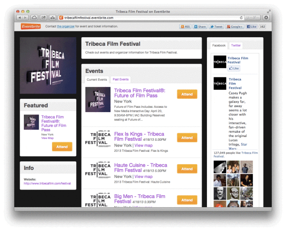The width and height of the screenshot is (286, 231).
Task: Click the Facebook Like button in top bar
Action: coord(252,27)
